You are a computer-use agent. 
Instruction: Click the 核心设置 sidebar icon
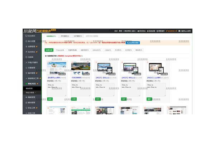[25, 41]
